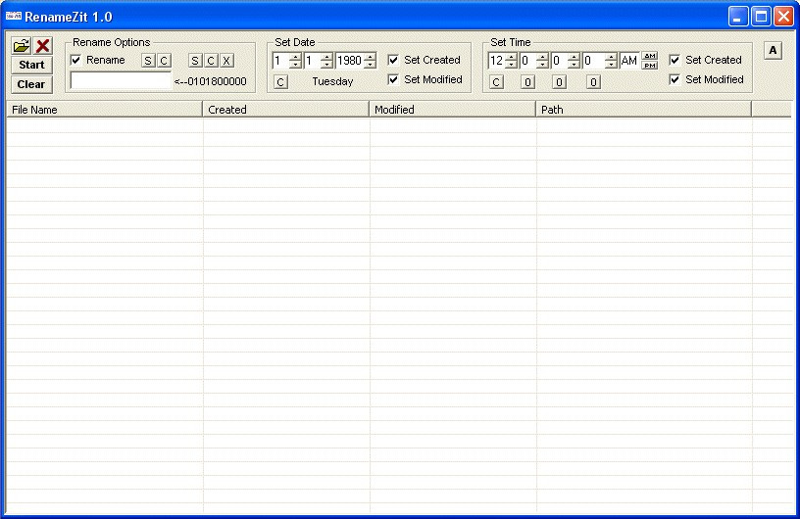
Task: Decrease the hour 12 with down arrow
Action: (511, 65)
